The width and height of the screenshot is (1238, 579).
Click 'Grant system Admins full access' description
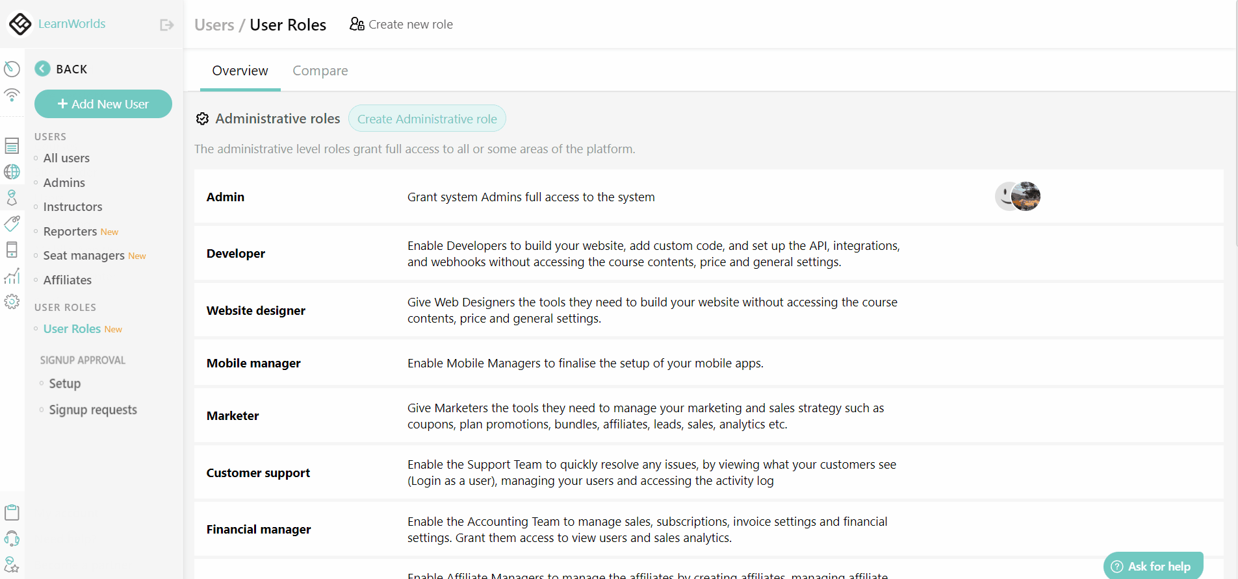pos(531,197)
